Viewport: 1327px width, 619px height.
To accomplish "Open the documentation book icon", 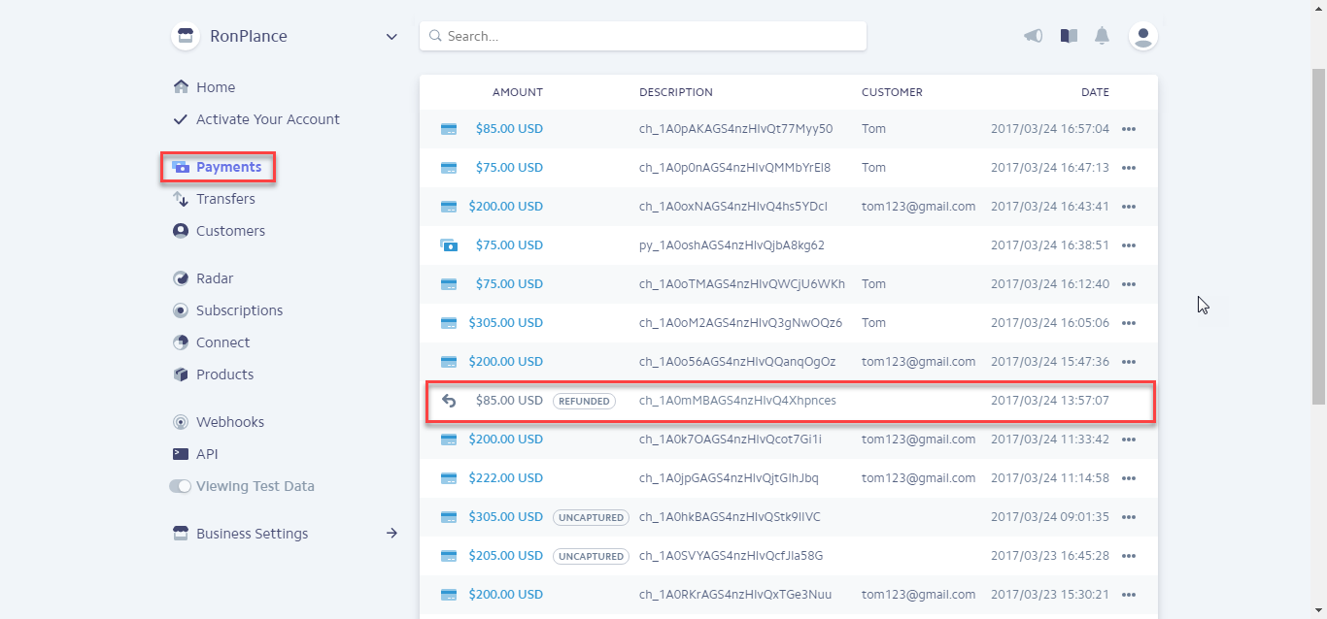I will tap(1069, 36).
